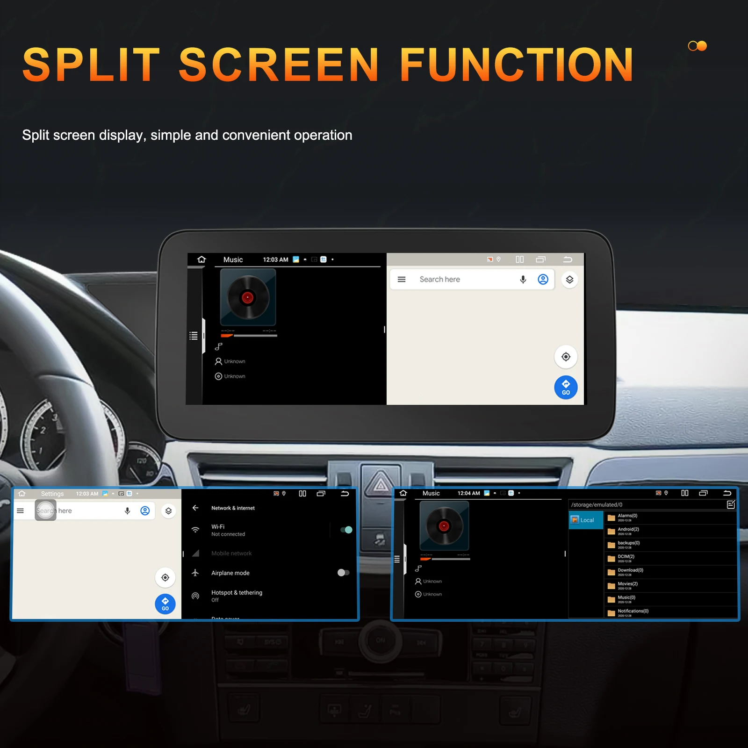Viewport: 748px width, 748px height.
Task: Open recent apps icon on bottom-left screen
Action: tap(321, 494)
